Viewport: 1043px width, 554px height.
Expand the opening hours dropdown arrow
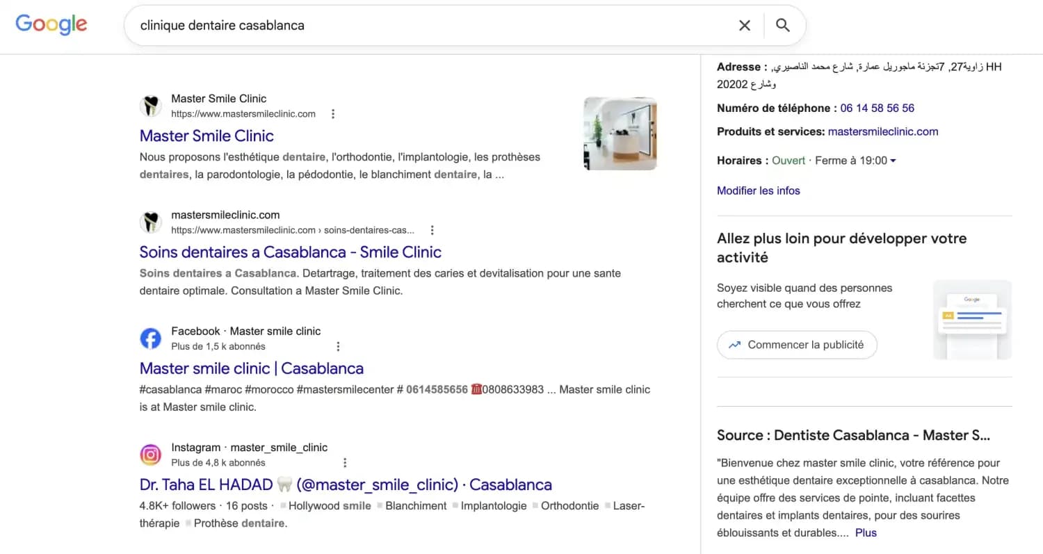coord(893,161)
